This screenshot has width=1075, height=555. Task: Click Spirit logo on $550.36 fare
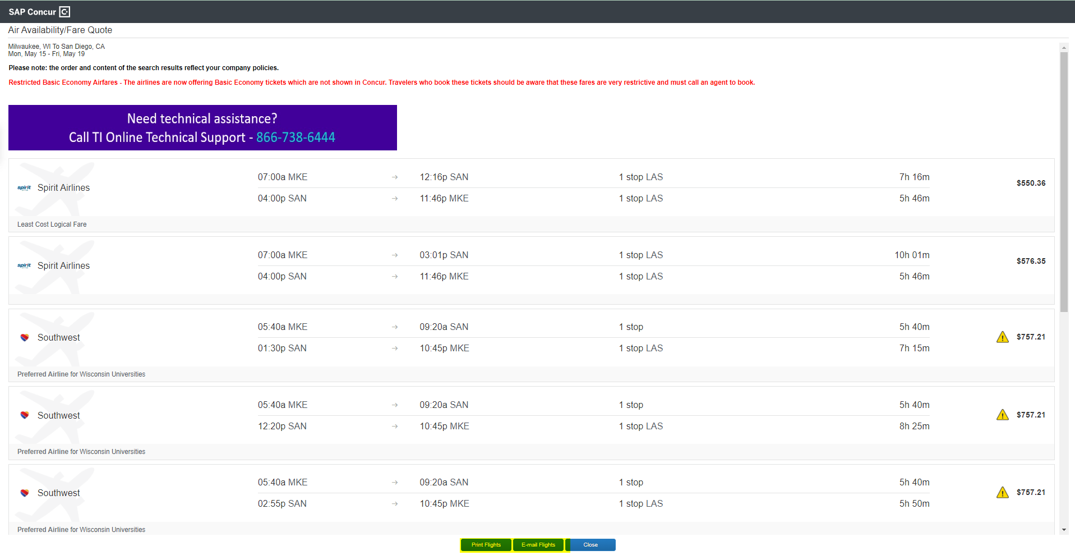click(24, 188)
